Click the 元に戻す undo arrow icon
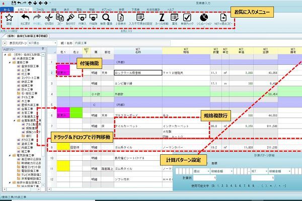Screen dimensions: 302x201 25,20
